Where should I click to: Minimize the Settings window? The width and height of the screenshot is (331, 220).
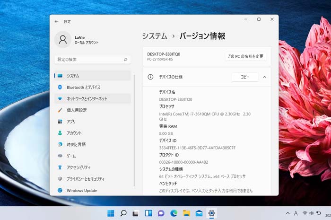point(246,19)
